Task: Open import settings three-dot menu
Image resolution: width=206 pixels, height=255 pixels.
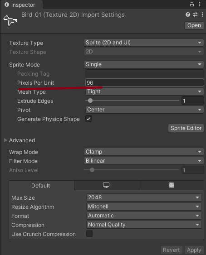Action: 202,14
